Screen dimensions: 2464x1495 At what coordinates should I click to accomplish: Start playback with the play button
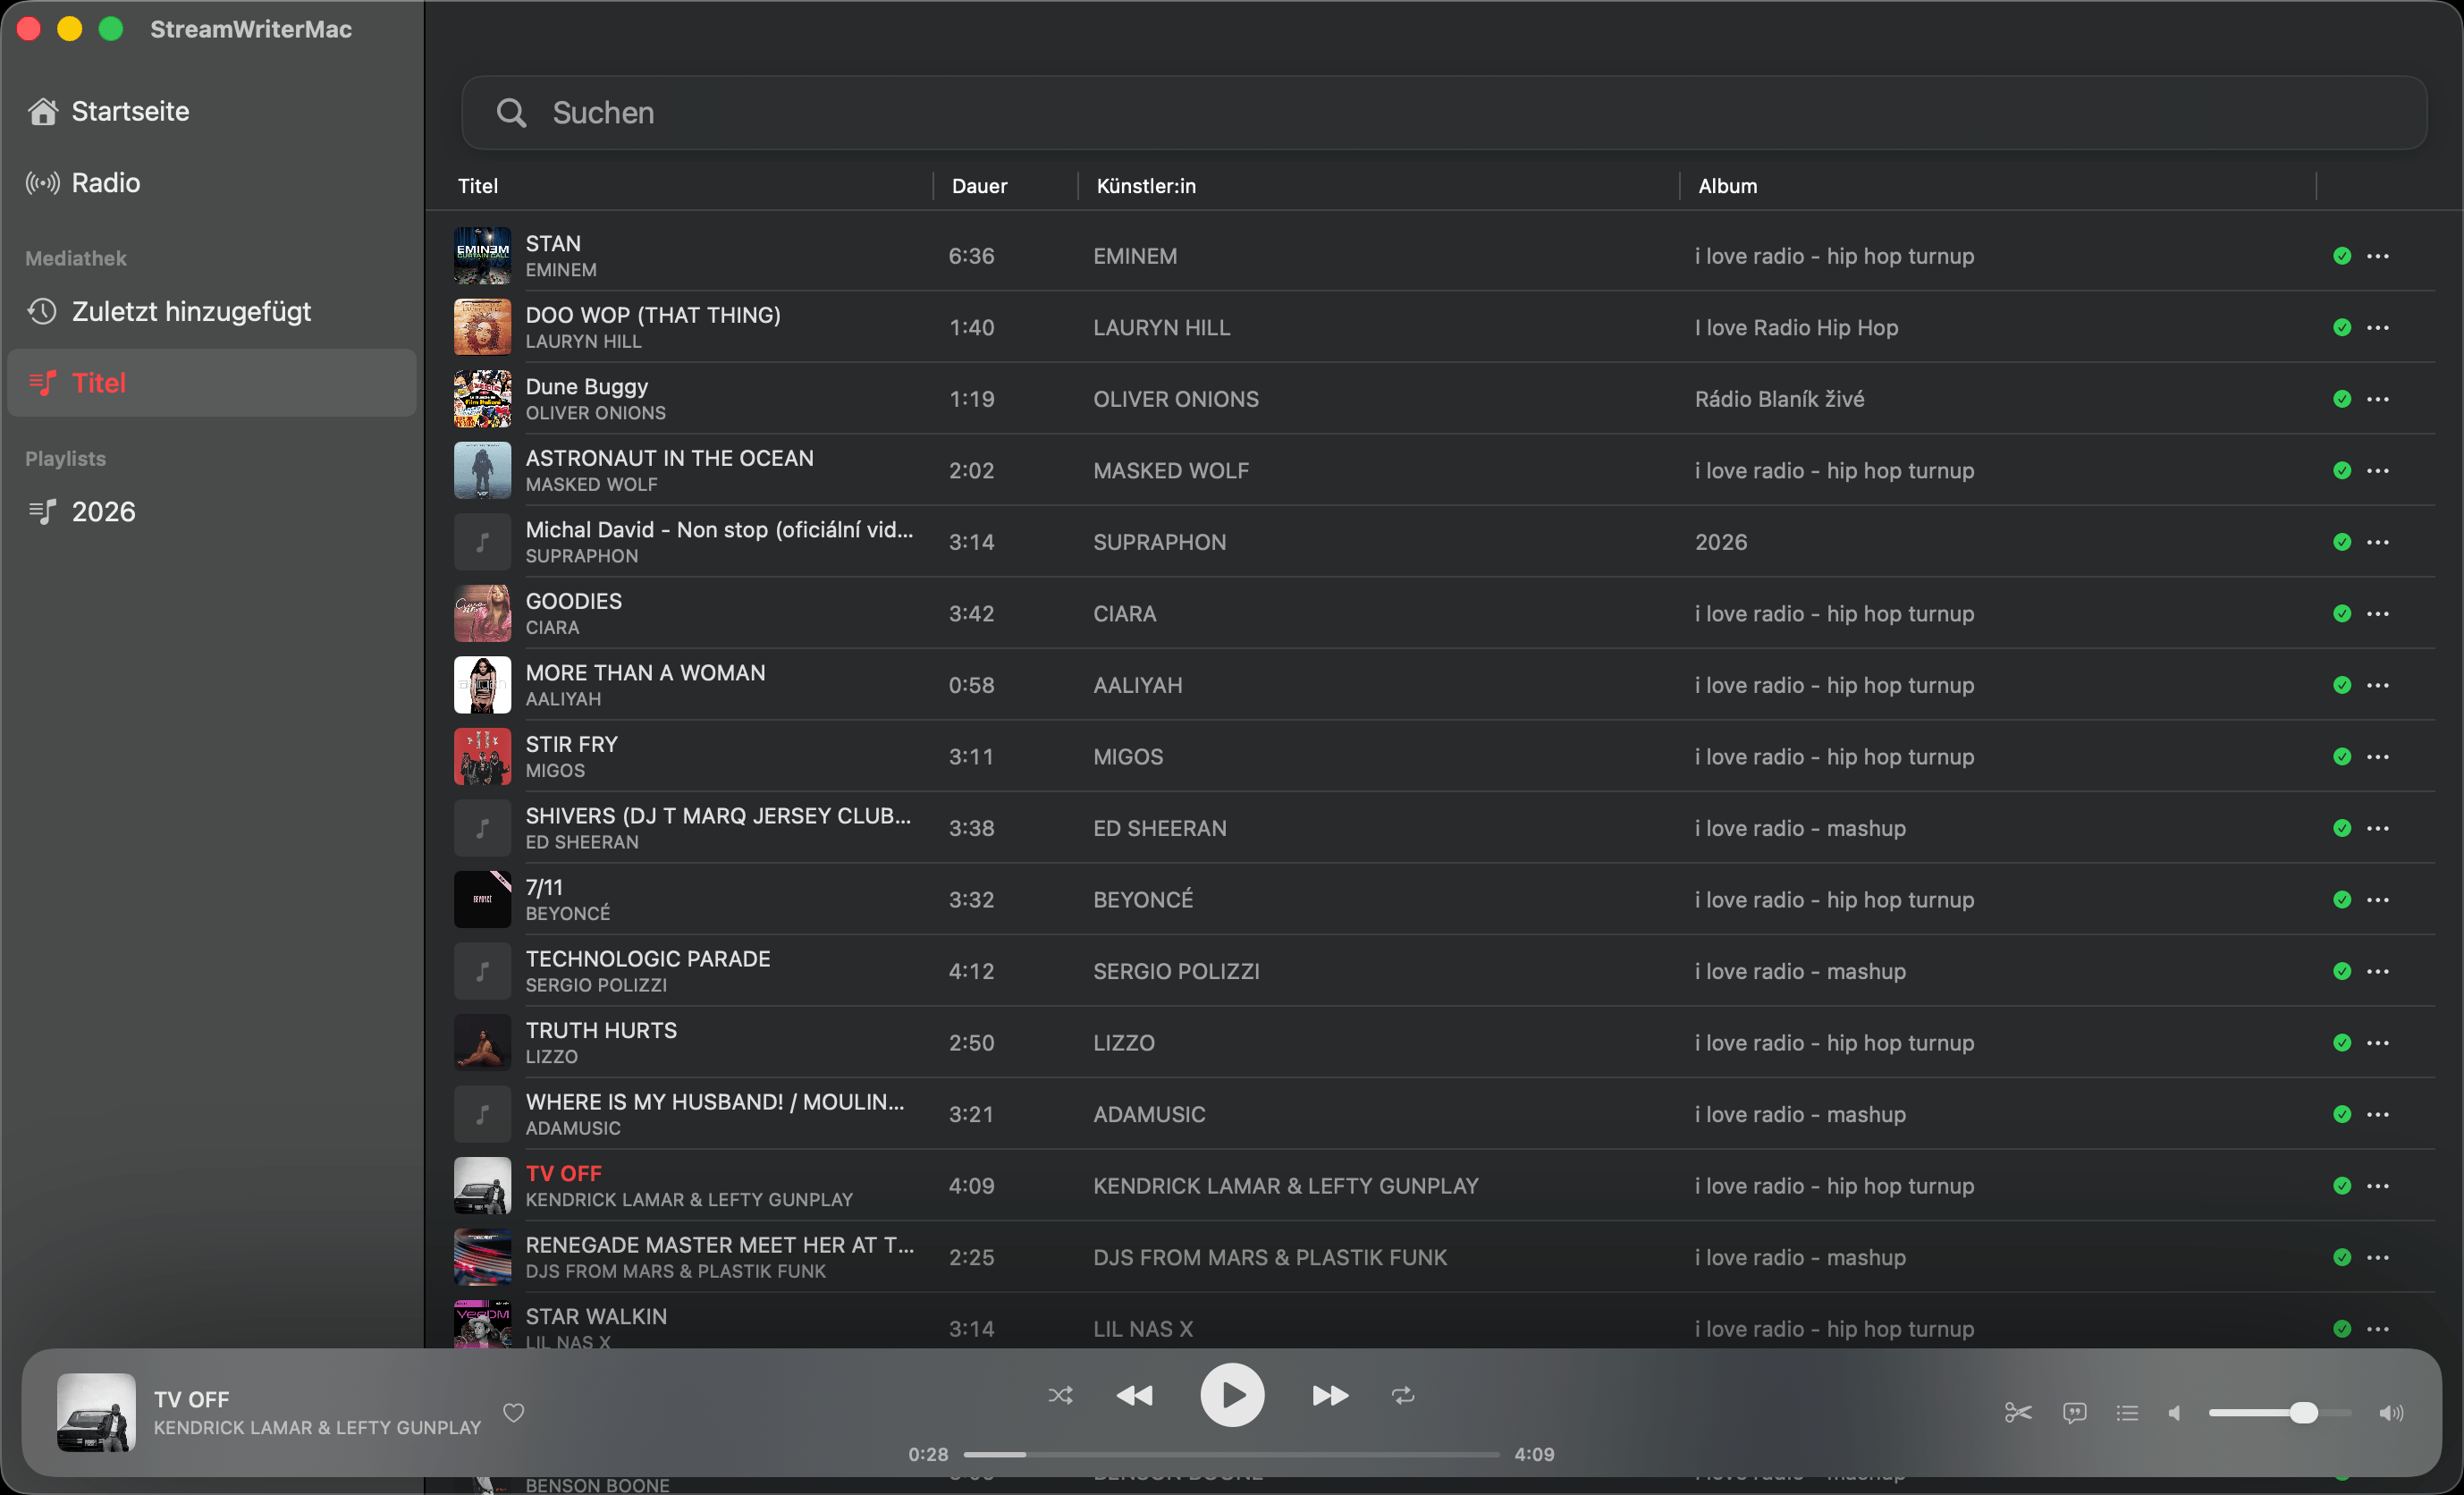tap(1232, 1394)
